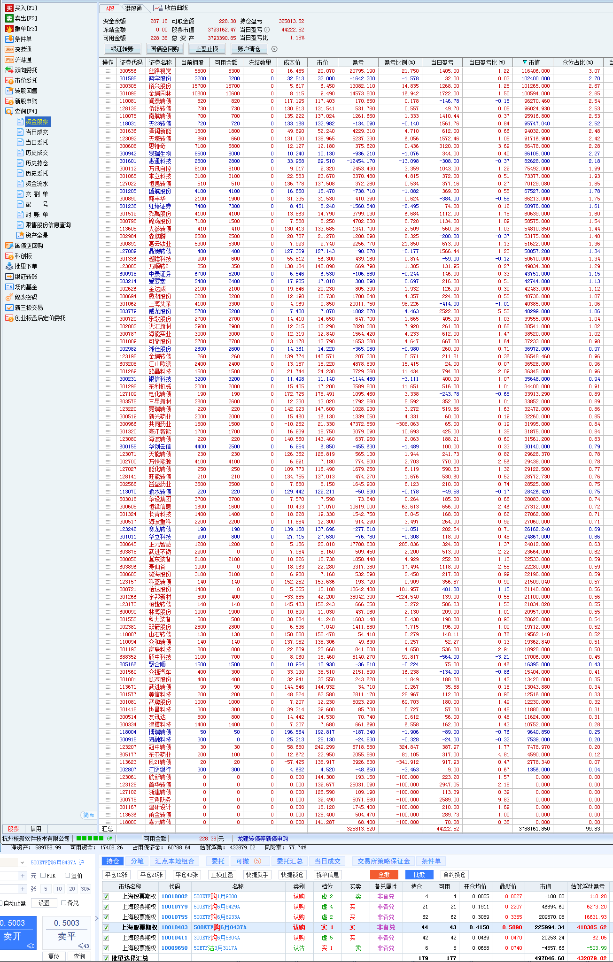The height and width of the screenshot is (962, 613).
Task: Open 条件单 conditional order icon in sidebar
Action: pos(9,39)
